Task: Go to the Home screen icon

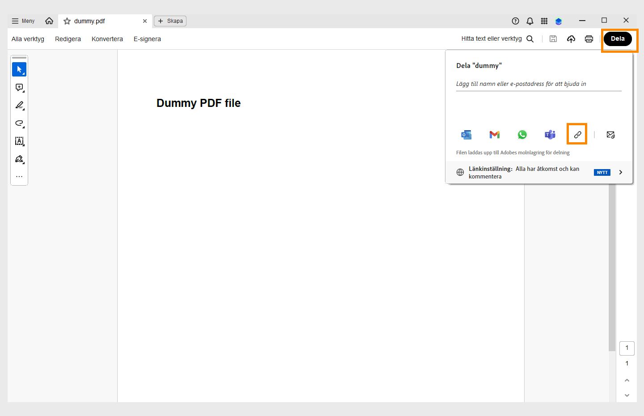Action: (49, 21)
